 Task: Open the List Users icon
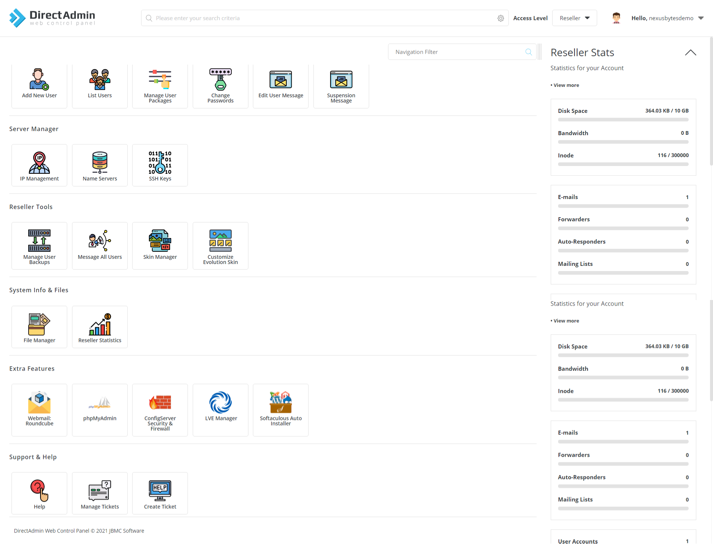coord(100,85)
